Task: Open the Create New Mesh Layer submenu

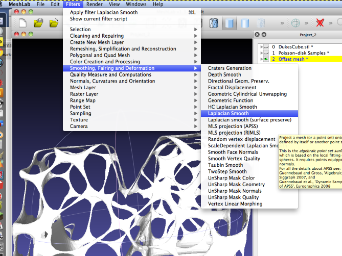Action: tap(132, 42)
